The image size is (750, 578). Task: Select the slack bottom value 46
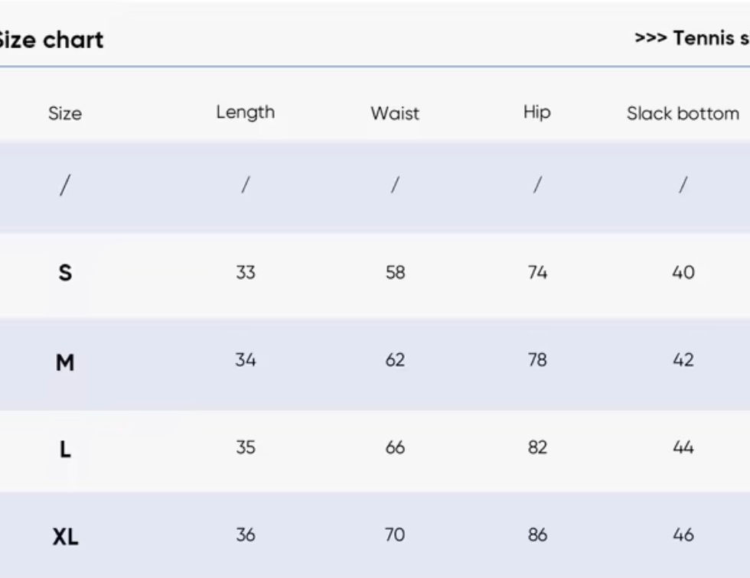click(683, 535)
